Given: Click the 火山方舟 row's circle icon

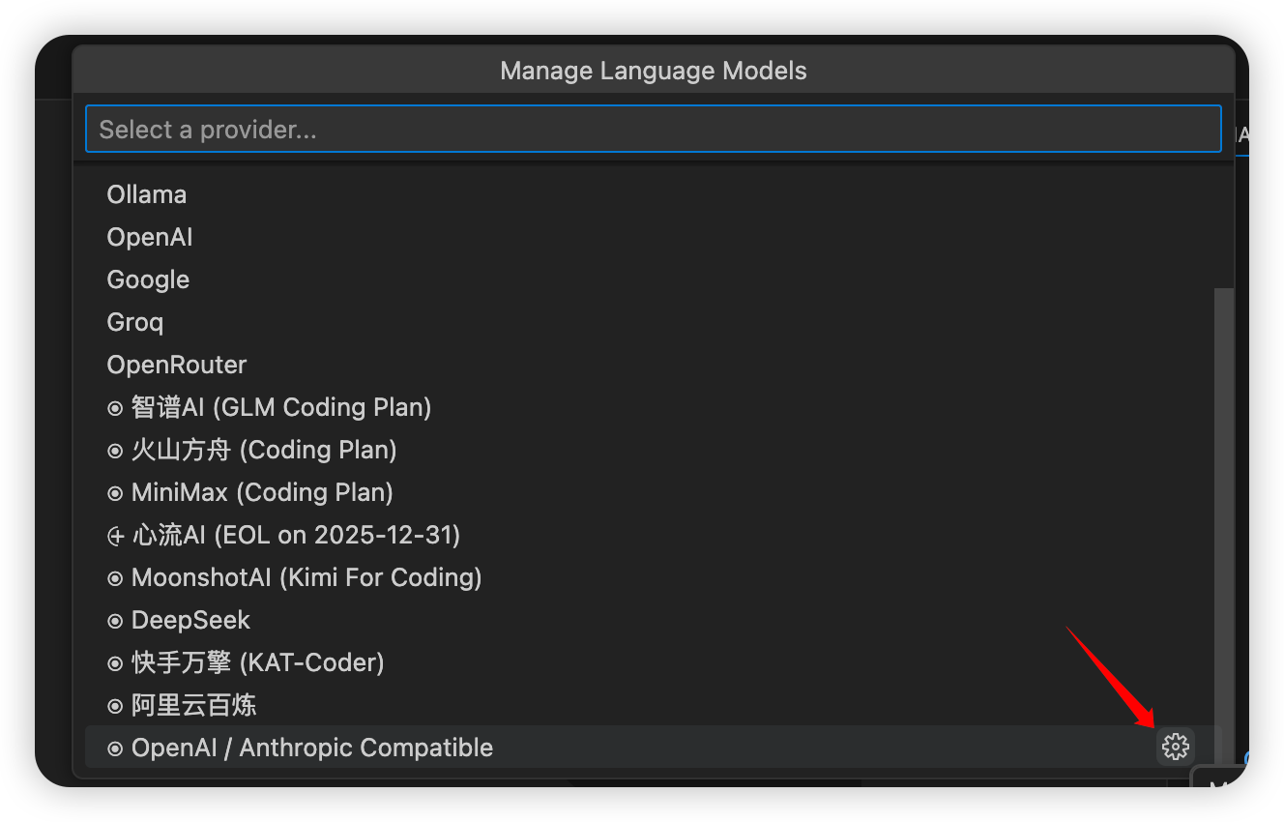Looking at the screenshot, I should [x=115, y=451].
